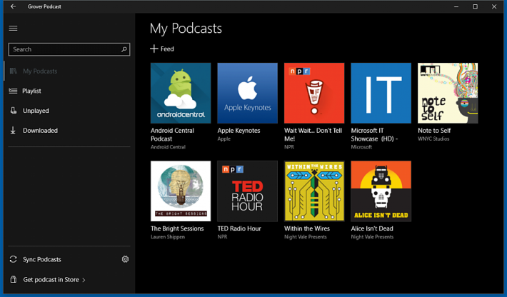
Task: Open TED Radio Hour cover art
Action: (x=247, y=191)
